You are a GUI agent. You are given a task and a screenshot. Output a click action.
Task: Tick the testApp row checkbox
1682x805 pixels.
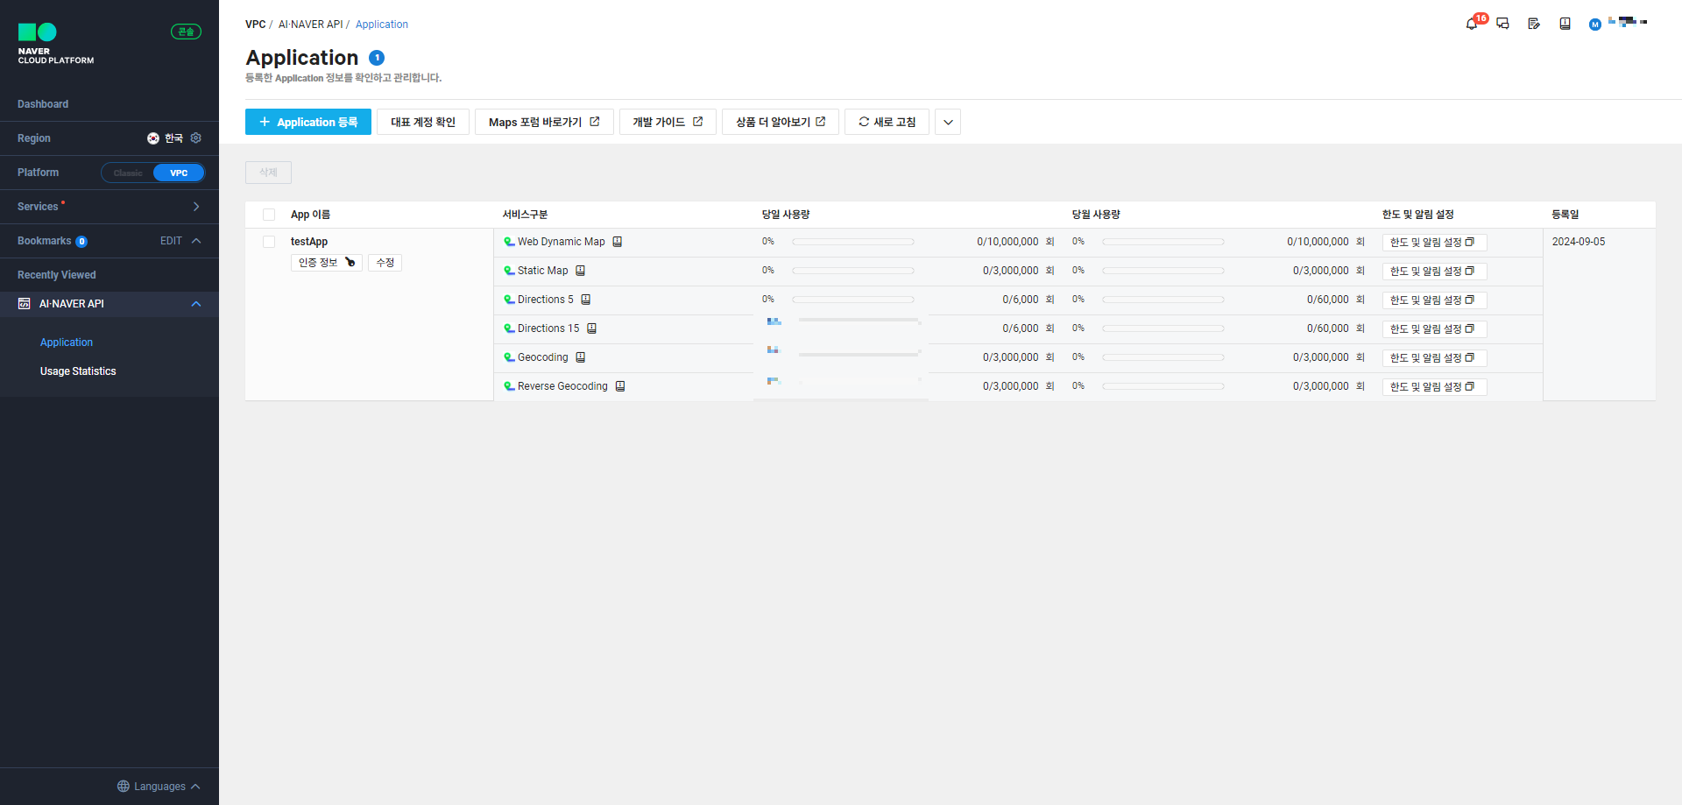coord(269,242)
